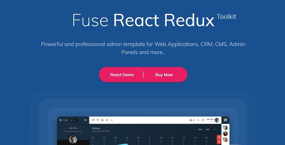Click the Buy Now button

pyautogui.click(x=164, y=75)
